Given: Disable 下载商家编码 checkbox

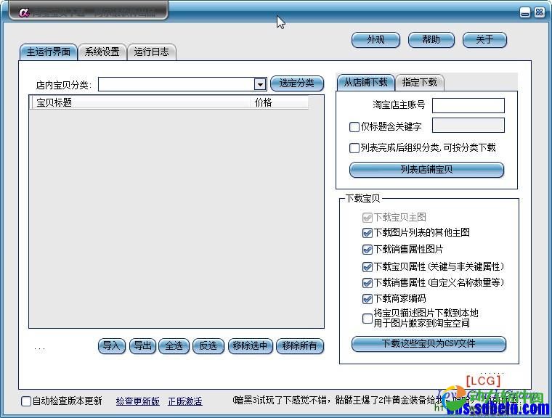Looking at the screenshot, I should click(368, 299).
